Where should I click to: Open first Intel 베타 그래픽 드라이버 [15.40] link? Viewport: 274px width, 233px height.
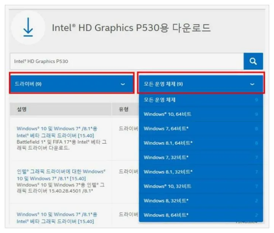57,132
